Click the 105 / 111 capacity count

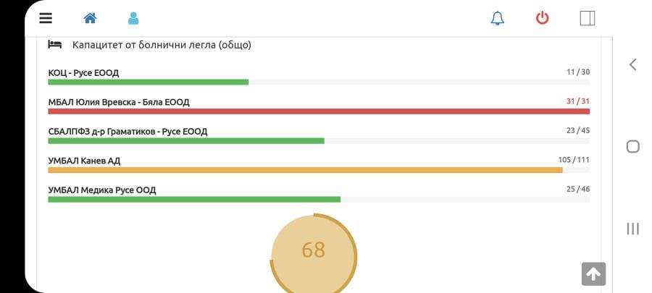click(x=574, y=160)
